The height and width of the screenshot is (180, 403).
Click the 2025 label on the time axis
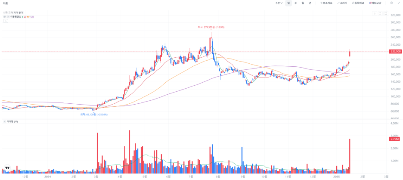336,177
